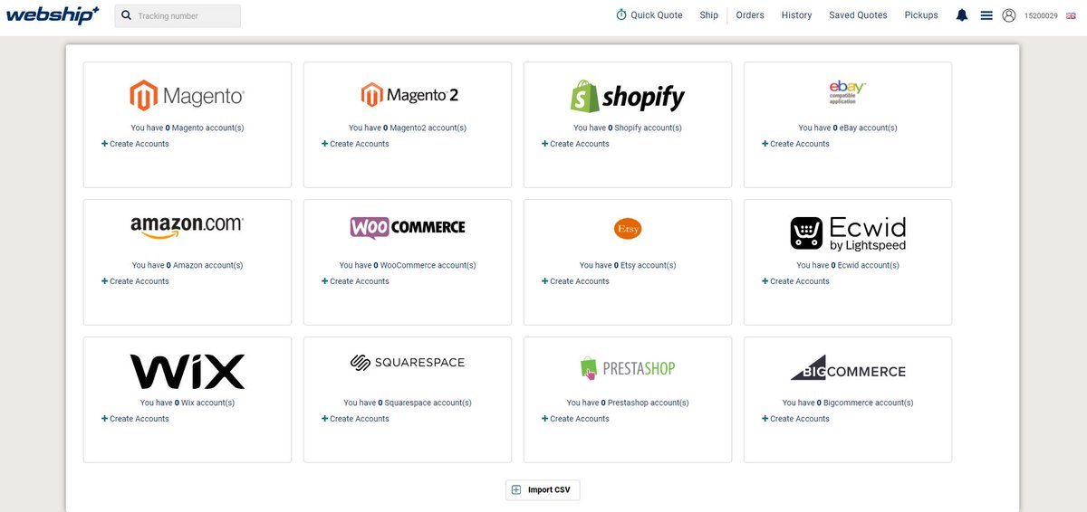Click the Etsy logo
The height and width of the screenshot is (512, 1087).
point(627,229)
